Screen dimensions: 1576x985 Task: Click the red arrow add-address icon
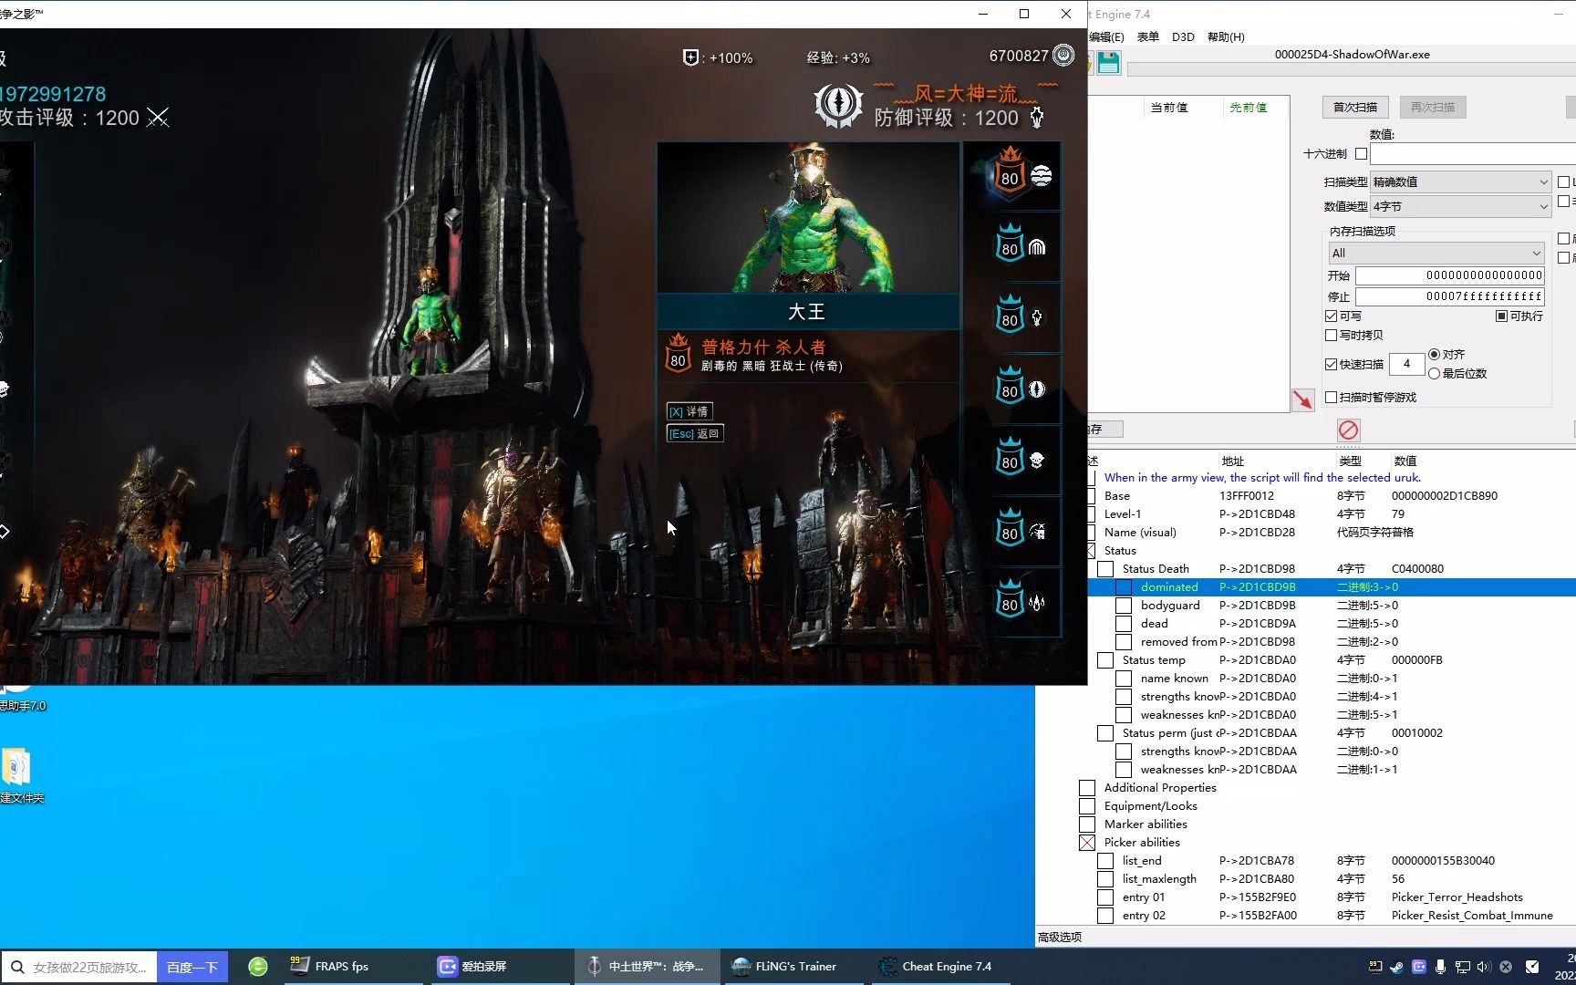click(1302, 399)
